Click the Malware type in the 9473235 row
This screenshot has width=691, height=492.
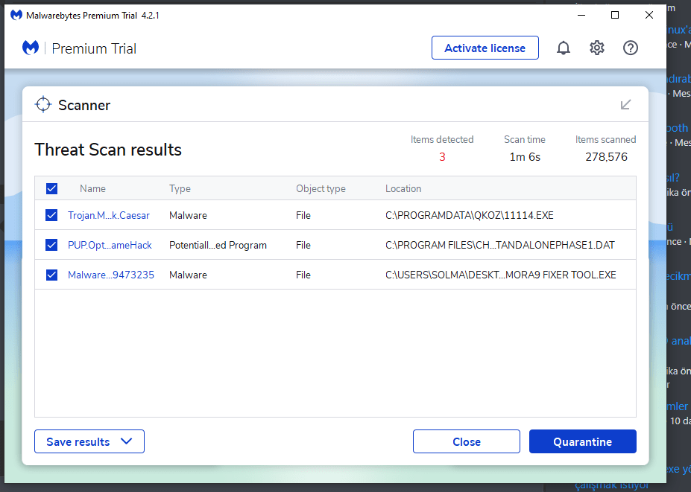[188, 275]
